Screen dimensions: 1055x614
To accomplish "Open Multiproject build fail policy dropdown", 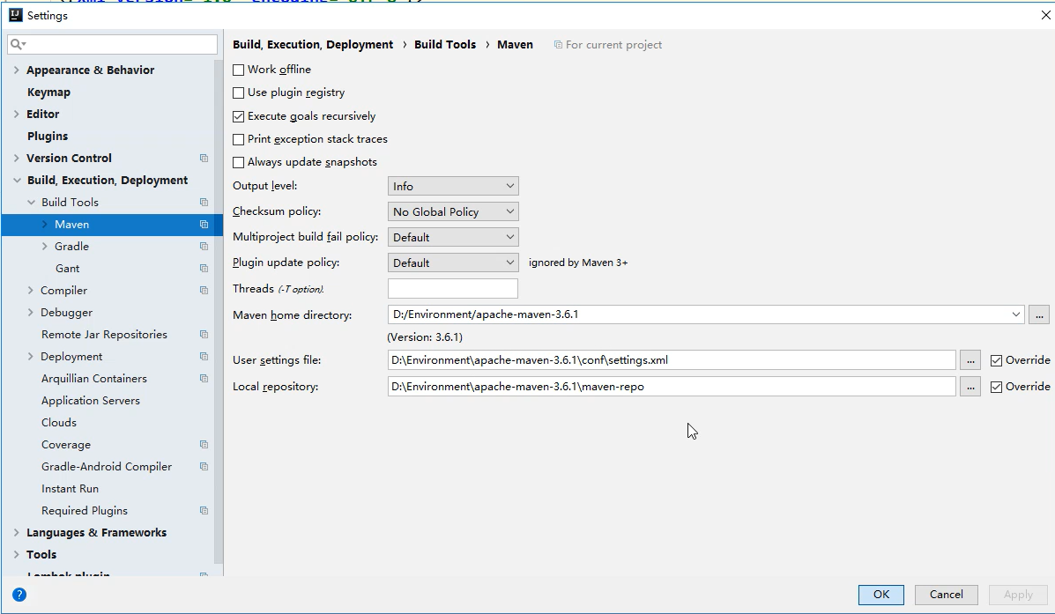I will click(x=453, y=237).
